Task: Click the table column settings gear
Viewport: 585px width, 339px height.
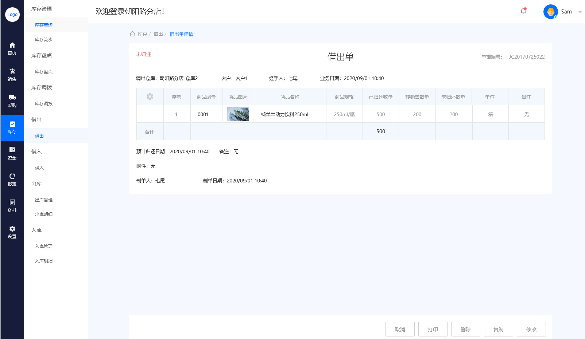Action: [150, 96]
